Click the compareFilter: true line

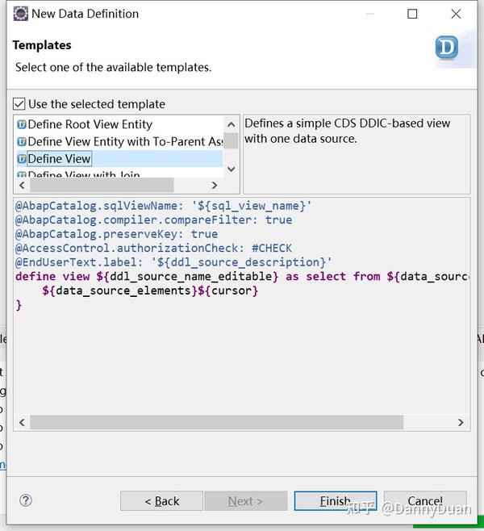(x=153, y=220)
